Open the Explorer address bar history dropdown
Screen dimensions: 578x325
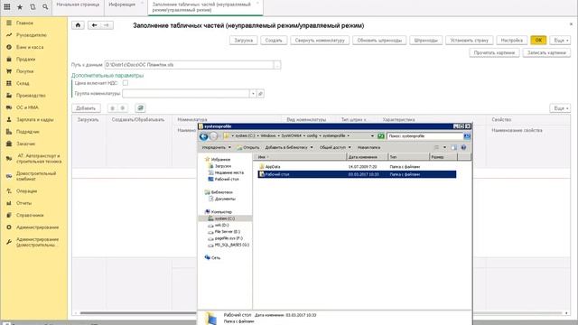372,136
